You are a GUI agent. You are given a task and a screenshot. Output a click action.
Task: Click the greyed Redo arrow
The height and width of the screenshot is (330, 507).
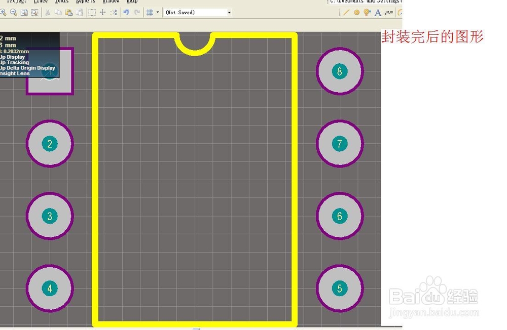pos(137,13)
